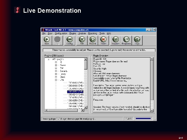
Task: Click the plugin tree scroll left arrow
Action: click(46, 110)
